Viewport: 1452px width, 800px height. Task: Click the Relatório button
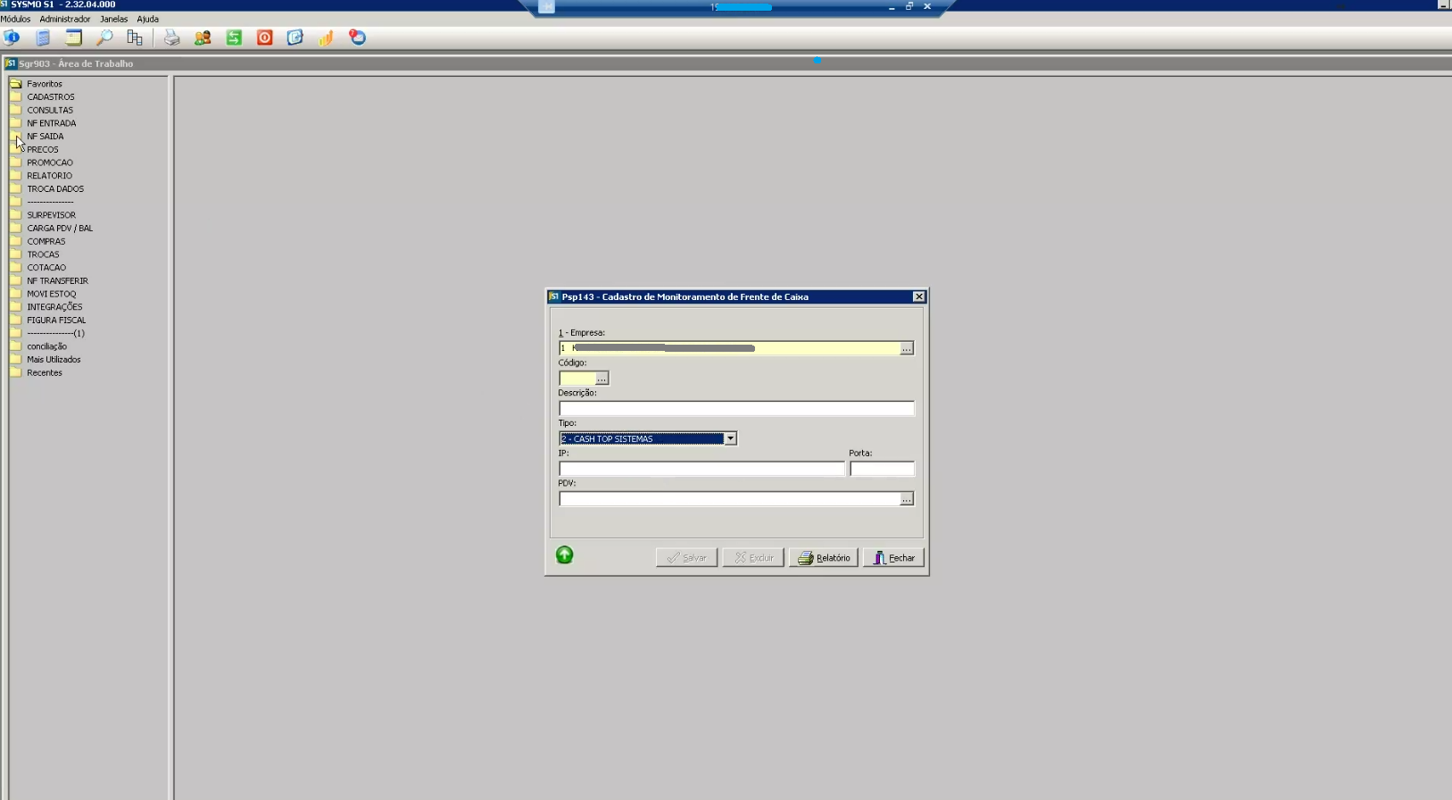(x=823, y=558)
